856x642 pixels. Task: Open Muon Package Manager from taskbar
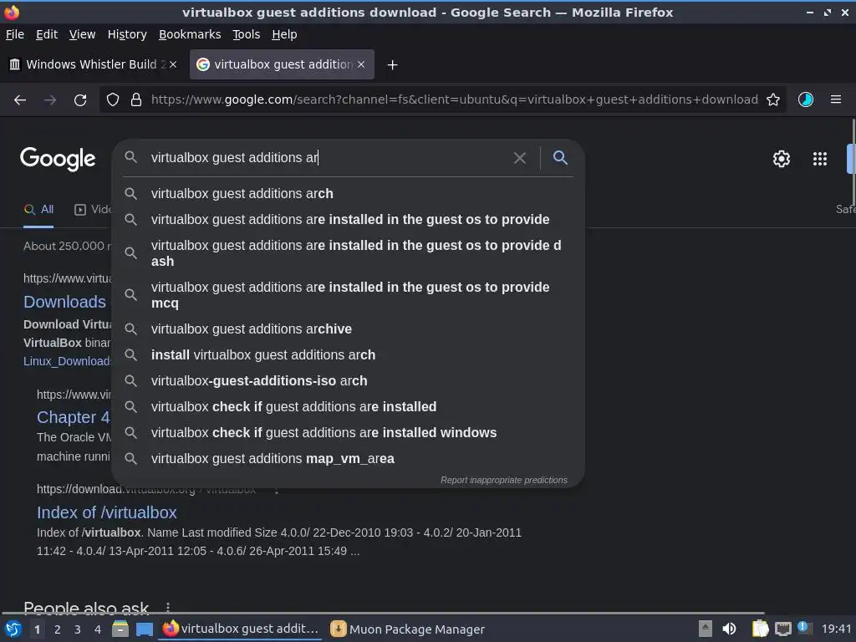[x=408, y=629]
